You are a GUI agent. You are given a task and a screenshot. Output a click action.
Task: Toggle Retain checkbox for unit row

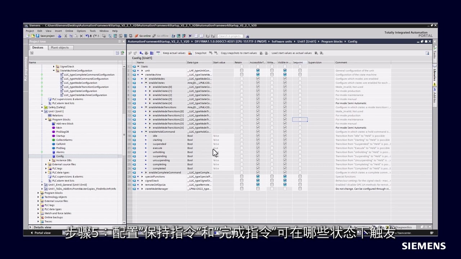coord(242,71)
